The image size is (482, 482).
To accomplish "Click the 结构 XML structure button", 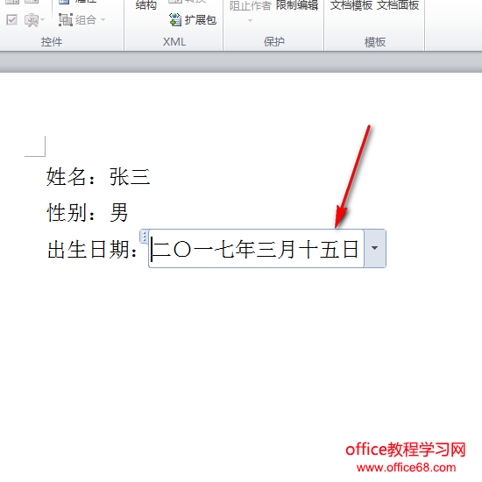I will [146, 5].
